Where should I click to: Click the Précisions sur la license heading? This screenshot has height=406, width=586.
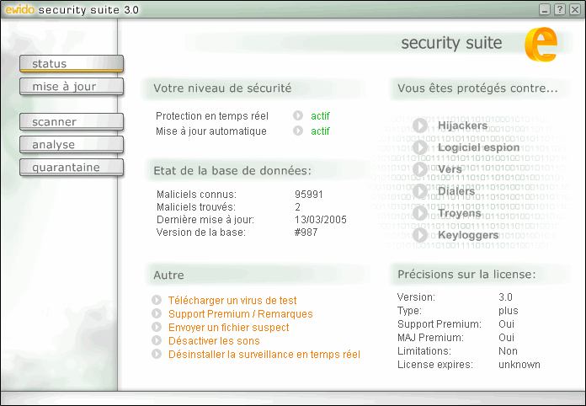(466, 275)
